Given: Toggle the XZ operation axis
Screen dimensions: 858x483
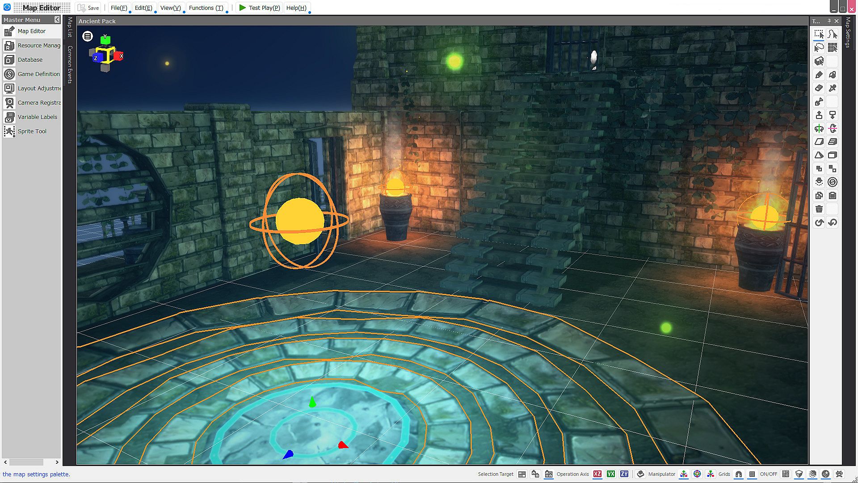Looking at the screenshot, I should [597, 474].
